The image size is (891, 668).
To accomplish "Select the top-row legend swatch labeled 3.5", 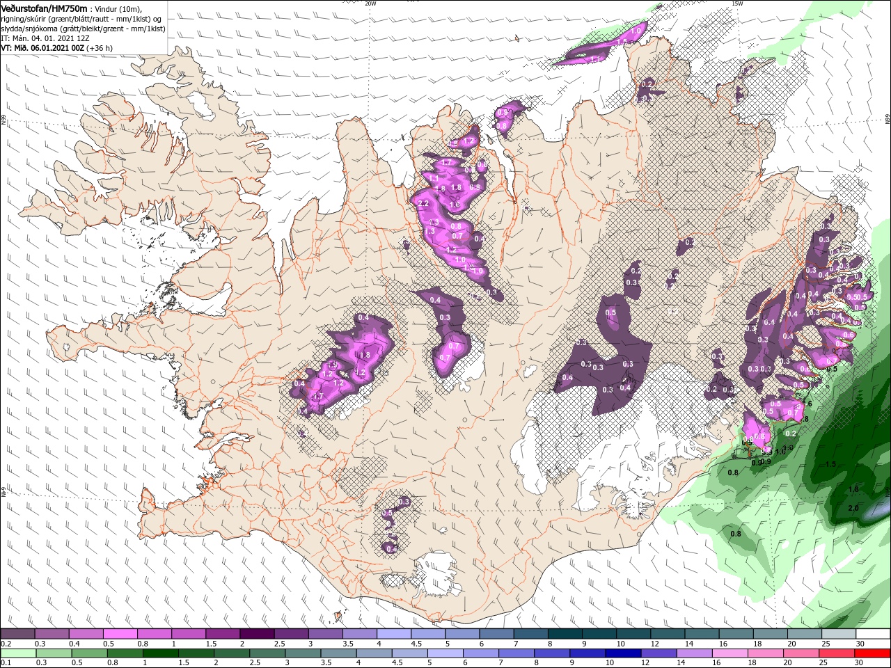I will click(359, 634).
